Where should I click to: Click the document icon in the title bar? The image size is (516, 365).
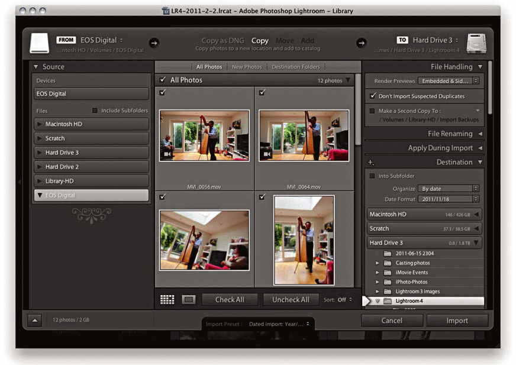(166, 11)
